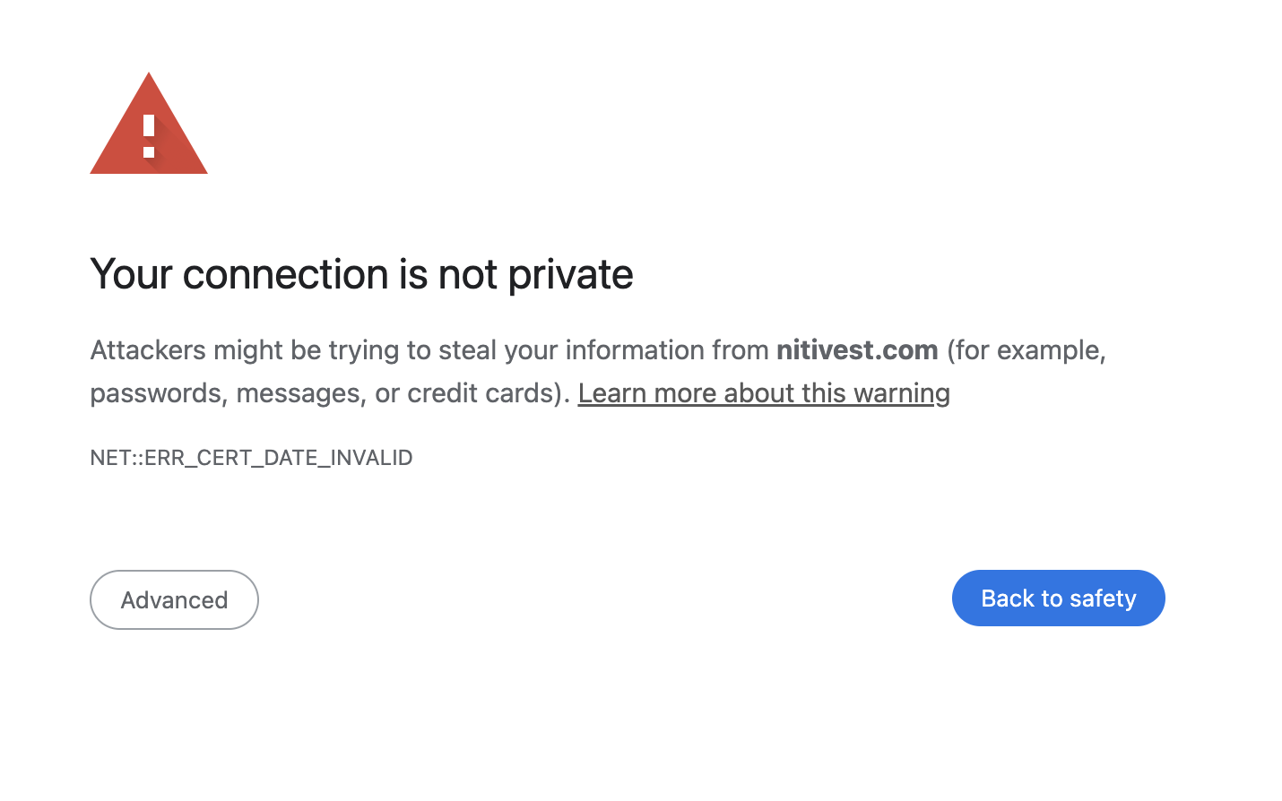The height and width of the screenshot is (801, 1282).
Task: Select the bold nitivest.com domain text
Action: [856, 349]
